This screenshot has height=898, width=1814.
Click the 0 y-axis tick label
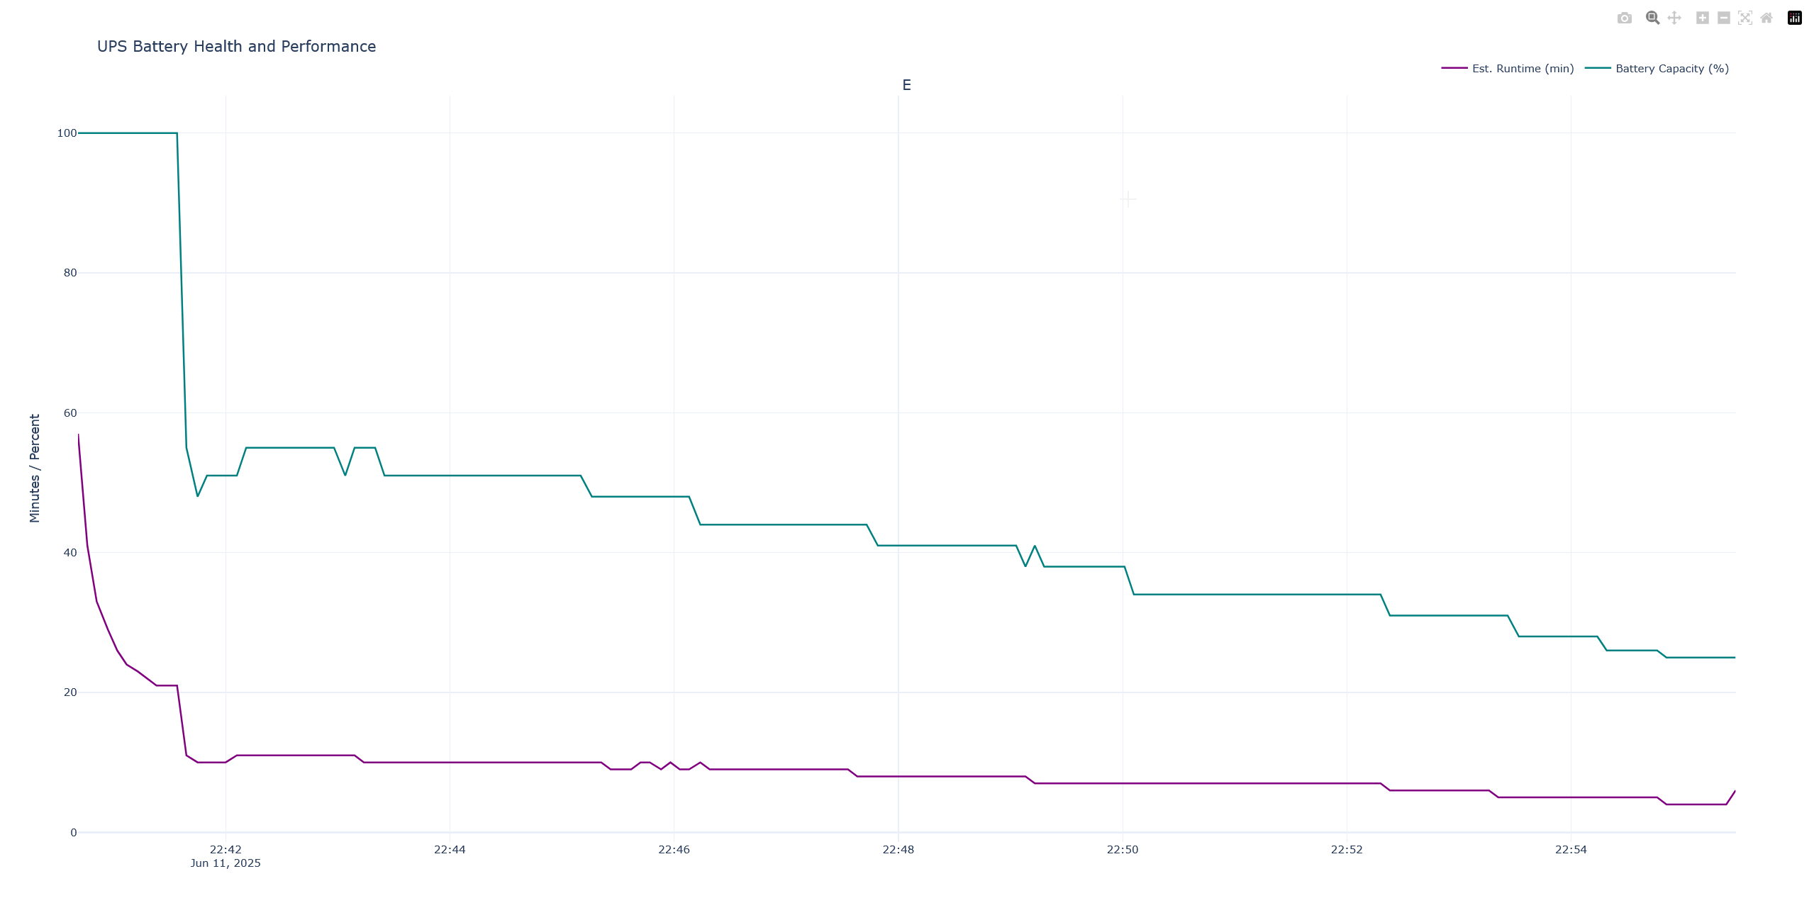(73, 833)
